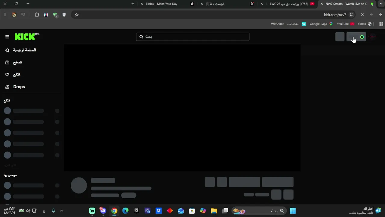
Task: Open the apps grid icon in bookmarks bar
Action: pos(381,24)
